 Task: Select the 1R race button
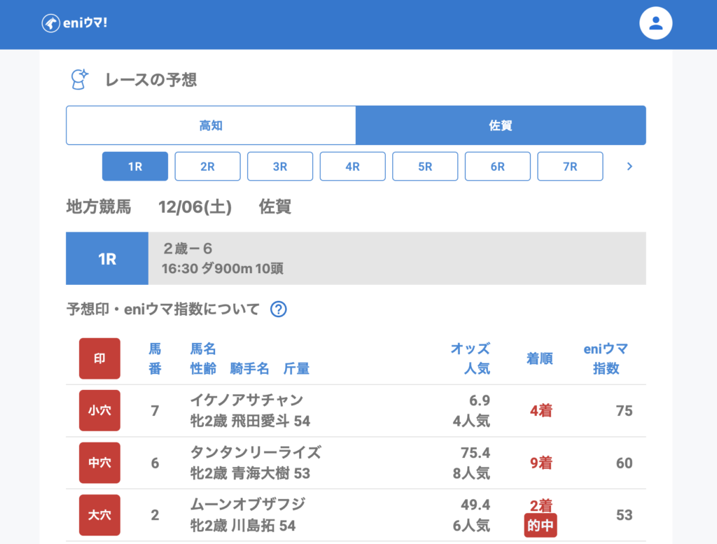pyautogui.click(x=135, y=167)
